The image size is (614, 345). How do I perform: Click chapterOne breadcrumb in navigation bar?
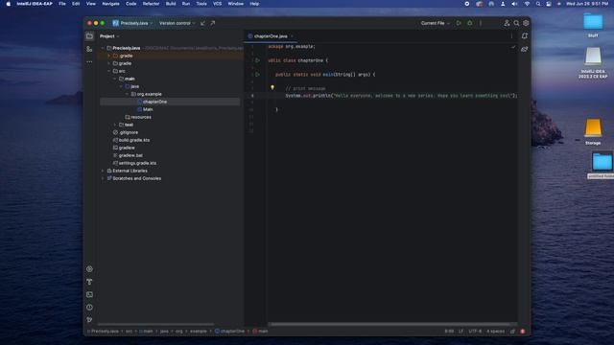click(x=229, y=332)
